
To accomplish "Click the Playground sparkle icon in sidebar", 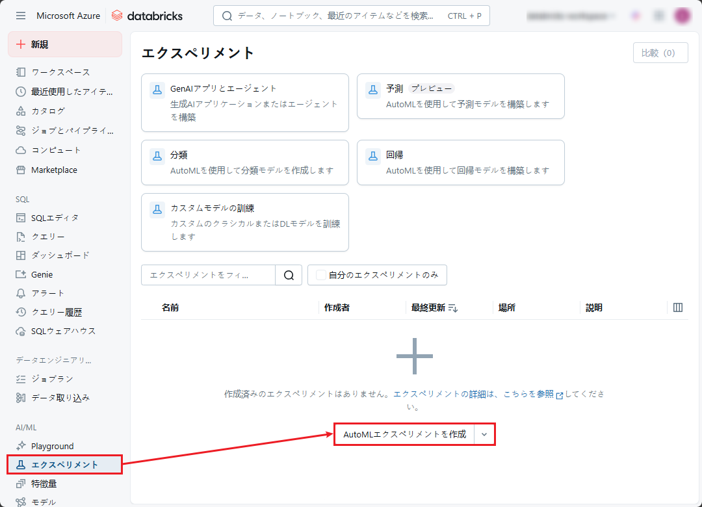I will 21,446.
